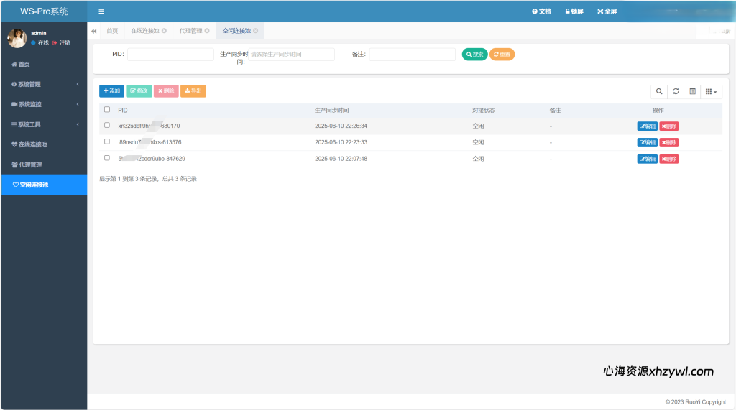This screenshot has width=736, height=410.
Task: Click the blue 添加 button
Action: 111,91
